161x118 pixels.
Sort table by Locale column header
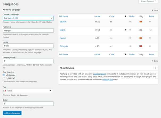[97, 16]
